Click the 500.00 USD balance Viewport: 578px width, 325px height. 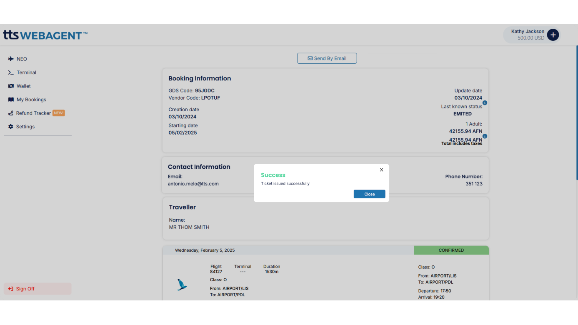click(x=531, y=38)
